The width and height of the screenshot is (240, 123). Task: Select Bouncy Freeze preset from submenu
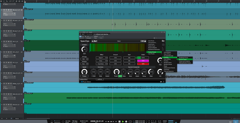[x=183, y=59]
